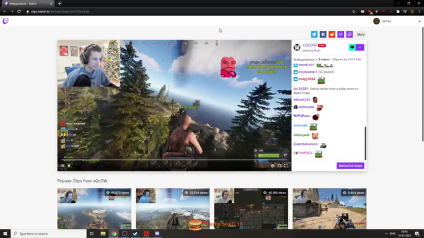Image resolution: width=424 pixels, height=238 pixels.
Task: Click the midgy1234 username in chat
Action: (x=307, y=79)
